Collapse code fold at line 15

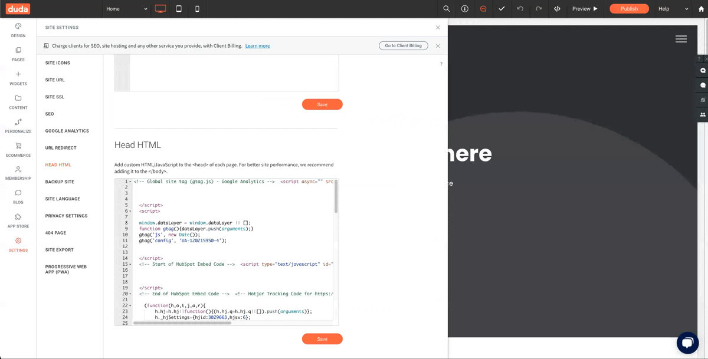pyautogui.click(x=130, y=264)
